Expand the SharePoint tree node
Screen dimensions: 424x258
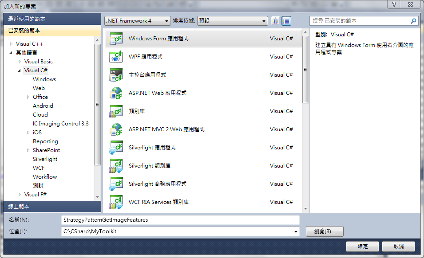coord(28,150)
